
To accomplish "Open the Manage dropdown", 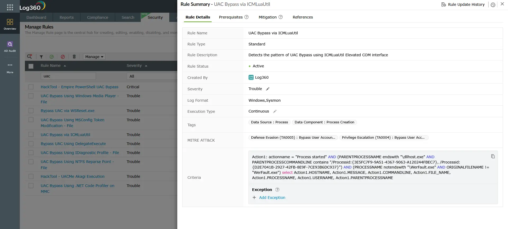I will (94, 57).
